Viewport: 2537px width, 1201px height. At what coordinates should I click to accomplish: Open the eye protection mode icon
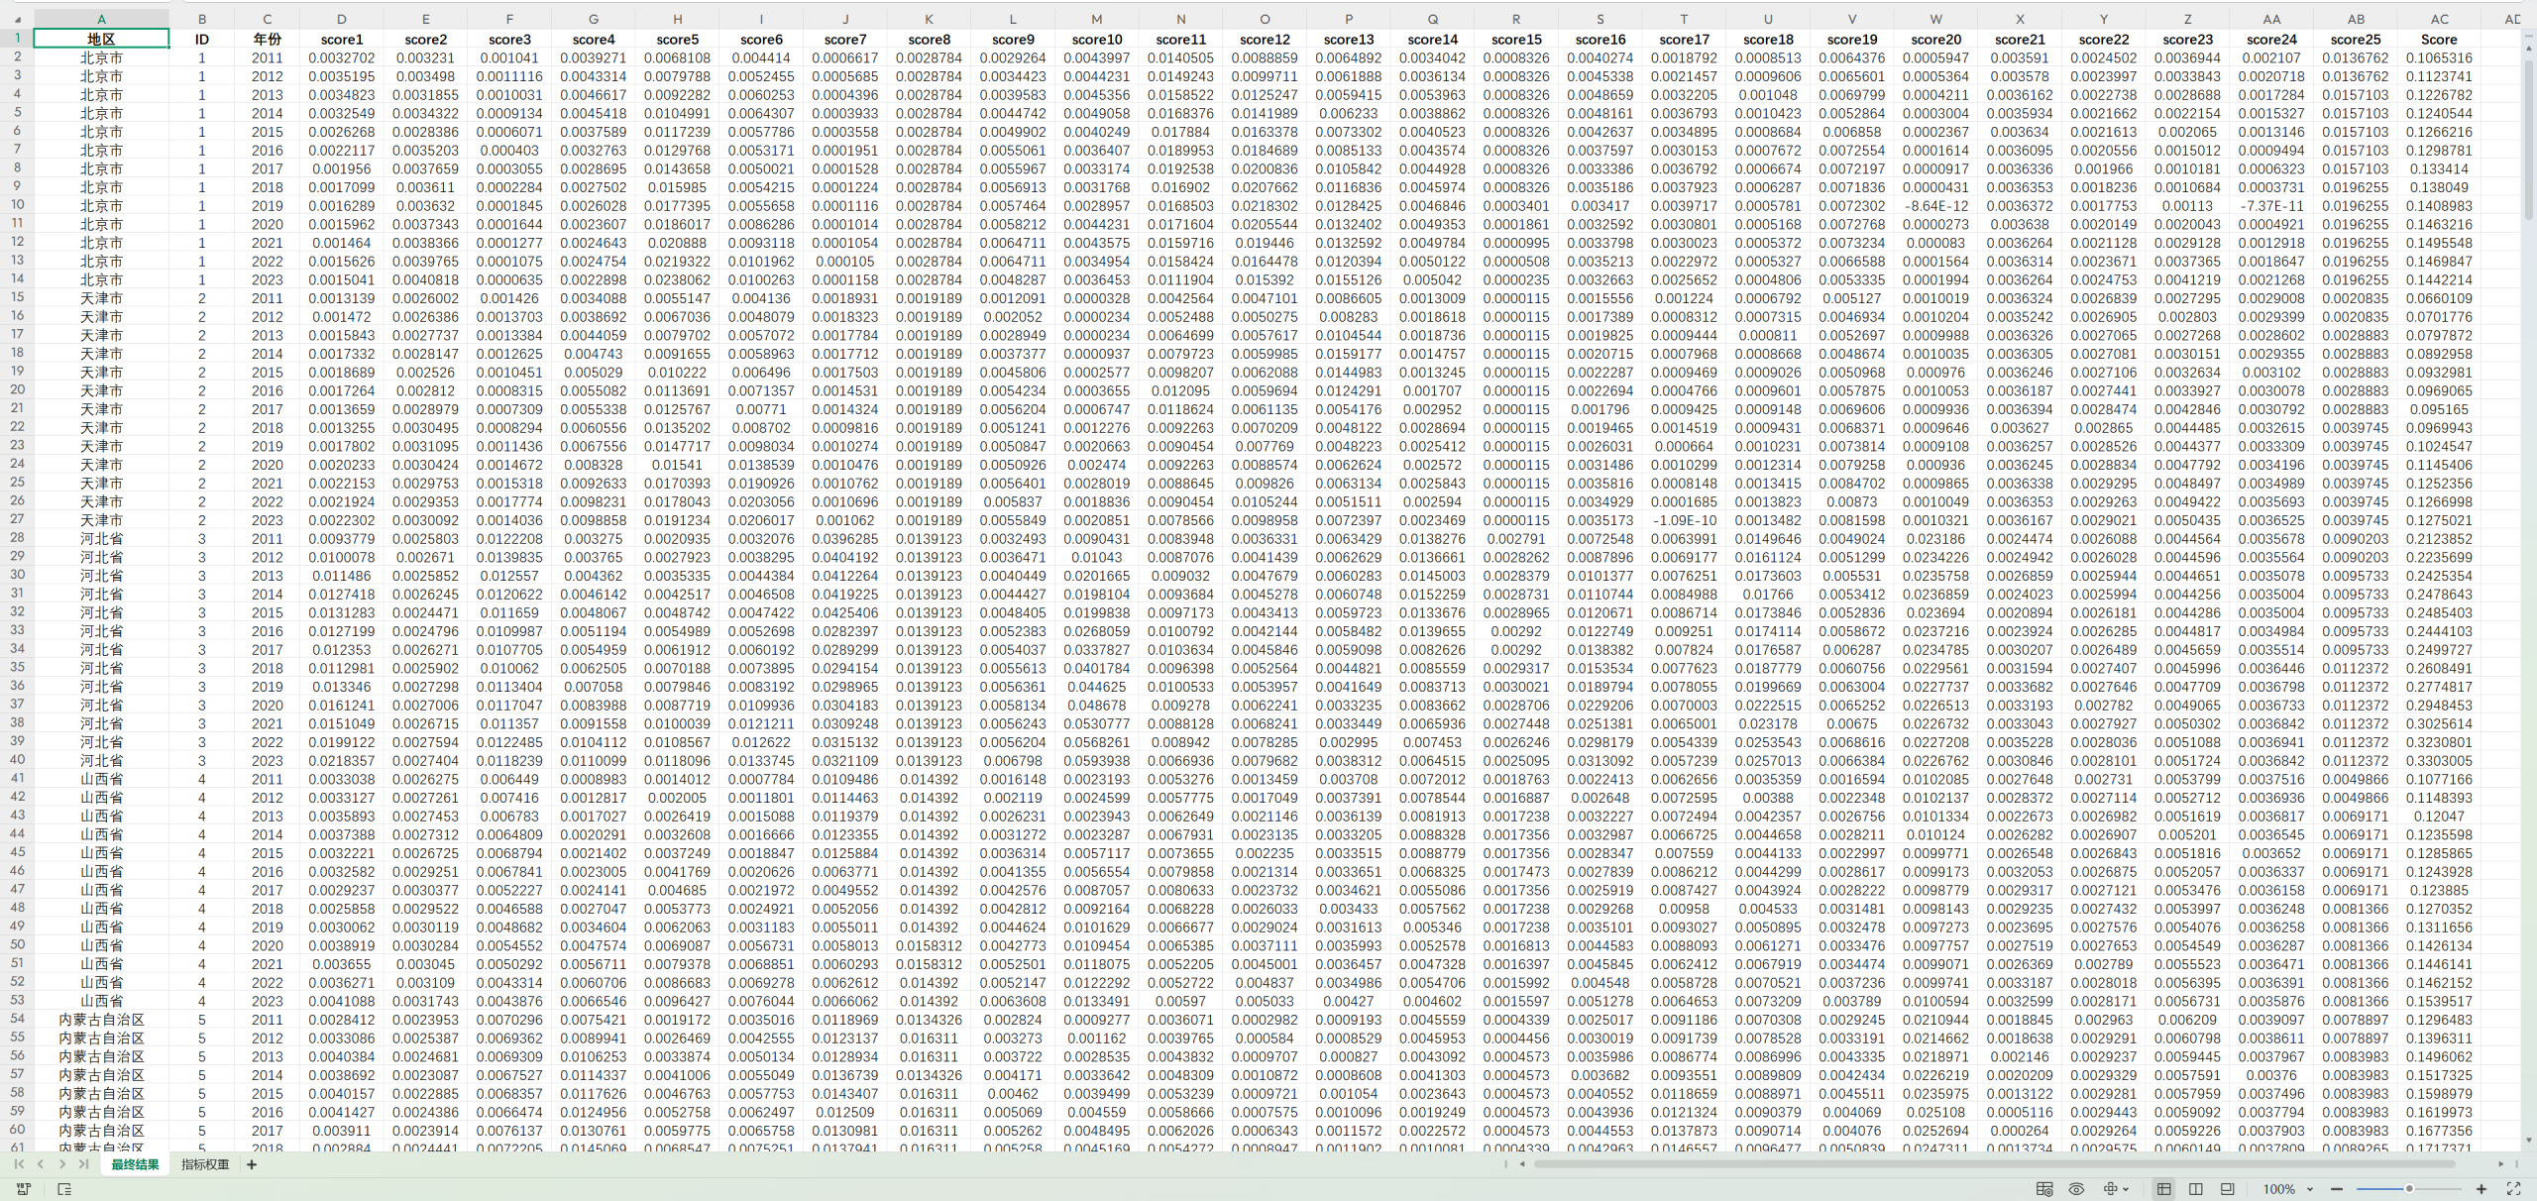tap(2076, 1188)
